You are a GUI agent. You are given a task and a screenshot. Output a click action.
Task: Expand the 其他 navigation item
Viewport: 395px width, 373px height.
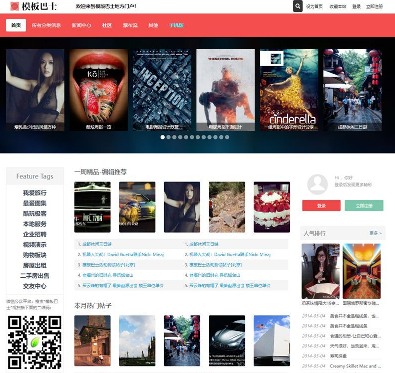153,25
